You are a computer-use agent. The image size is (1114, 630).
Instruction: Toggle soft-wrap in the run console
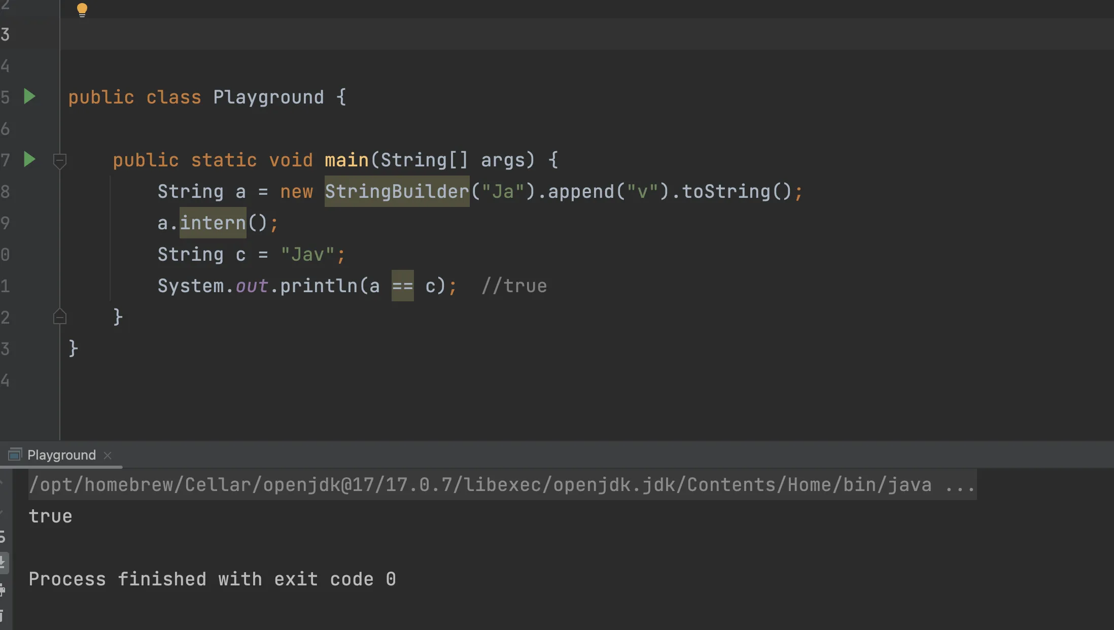tap(3, 536)
